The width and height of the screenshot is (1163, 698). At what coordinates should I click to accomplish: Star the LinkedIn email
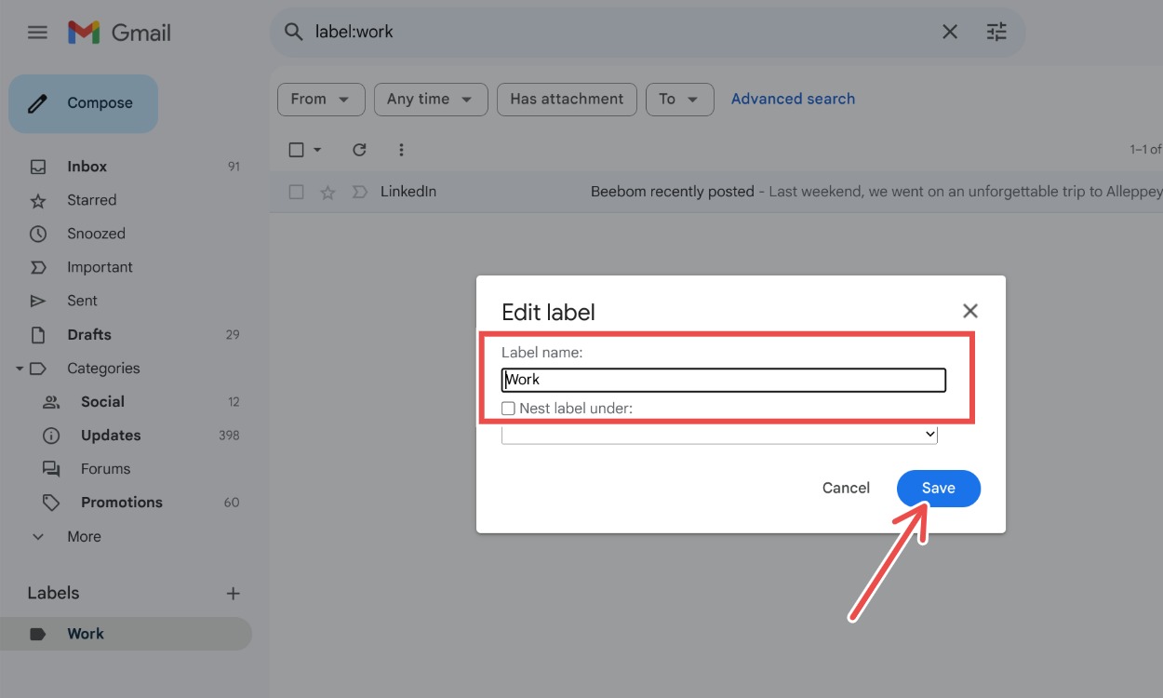pyautogui.click(x=328, y=191)
